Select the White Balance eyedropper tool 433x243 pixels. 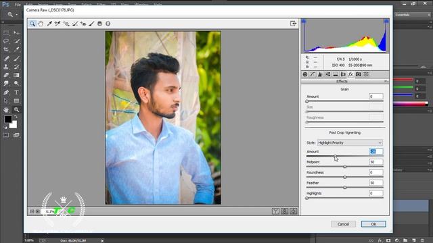[x=49, y=24]
